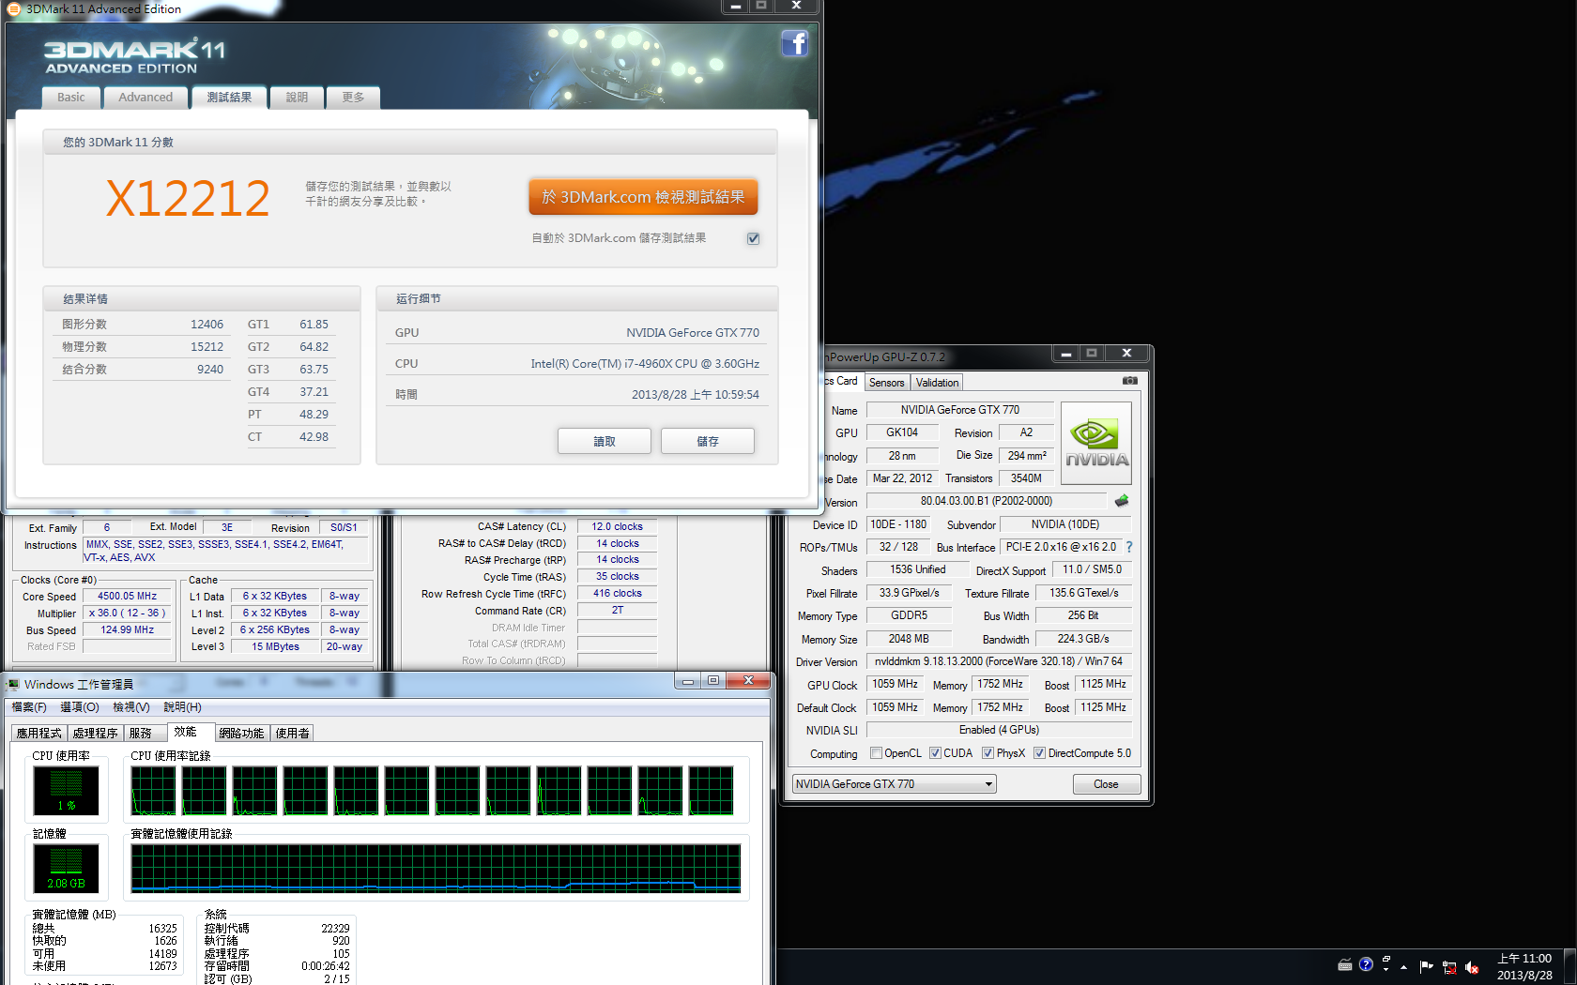The height and width of the screenshot is (985, 1577).
Task: Click the Task Manager title bar icon
Action: coord(13,684)
